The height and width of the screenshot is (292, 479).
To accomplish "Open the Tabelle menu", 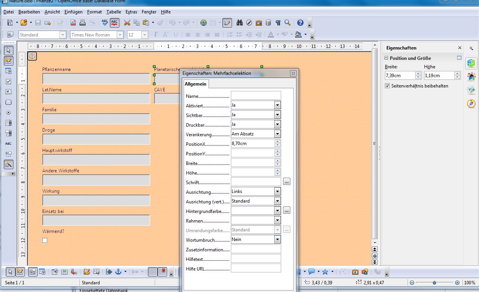I will tap(114, 12).
